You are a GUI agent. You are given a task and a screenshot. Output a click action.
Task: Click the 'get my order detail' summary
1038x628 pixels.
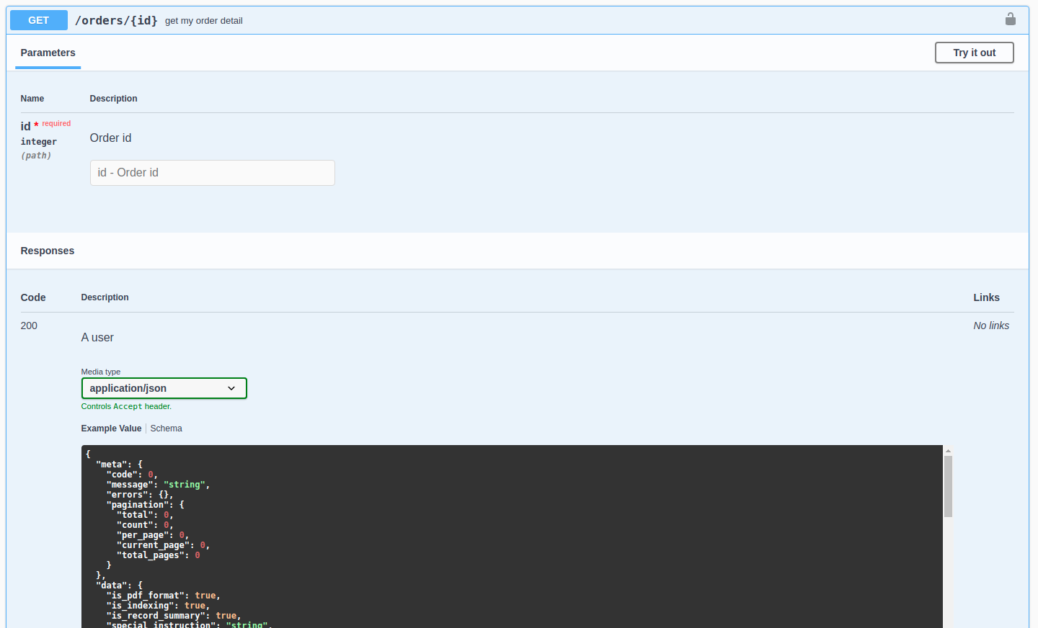[x=204, y=21]
